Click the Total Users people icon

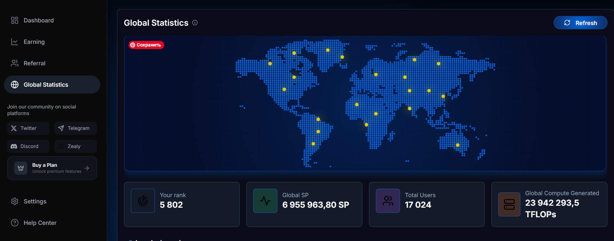(388, 201)
